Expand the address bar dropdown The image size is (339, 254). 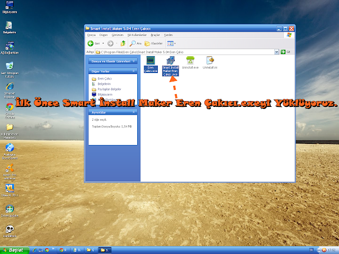(x=276, y=52)
